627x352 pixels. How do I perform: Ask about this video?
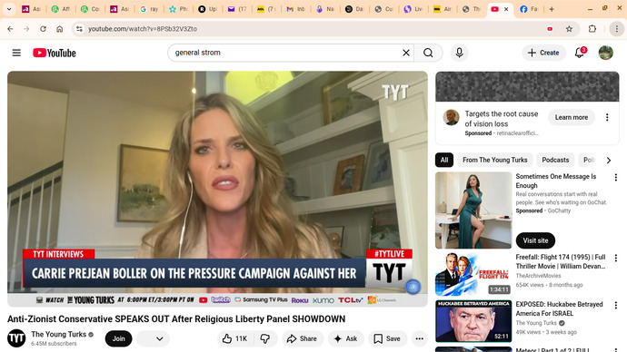point(346,338)
